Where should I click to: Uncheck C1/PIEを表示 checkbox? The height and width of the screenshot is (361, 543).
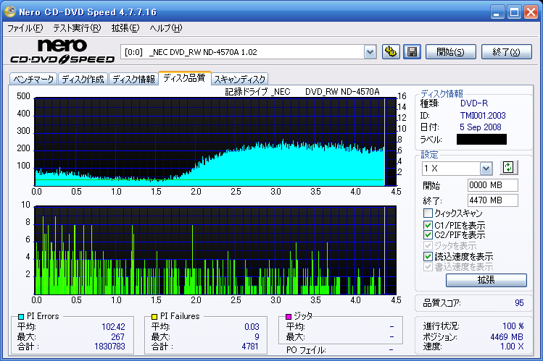pyautogui.click(x=428, y=225)
